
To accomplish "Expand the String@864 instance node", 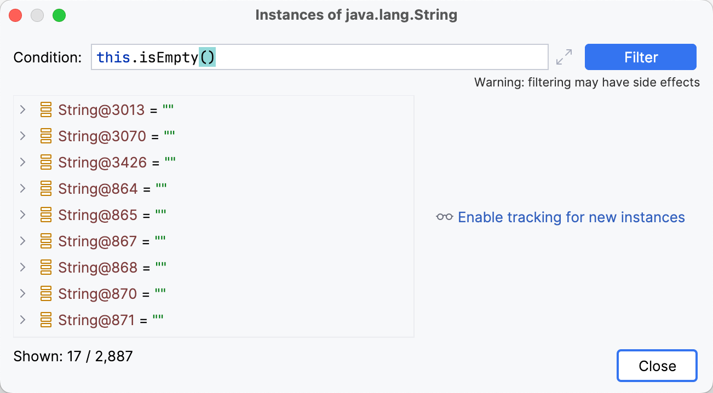I will click(x=22, y=188).
